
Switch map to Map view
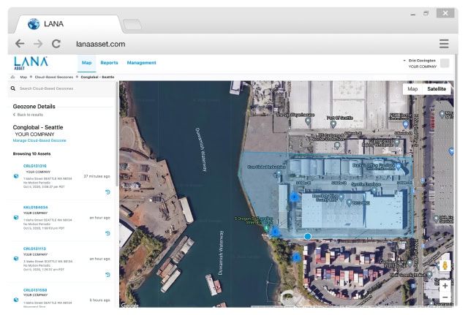[x=412, y=89]
